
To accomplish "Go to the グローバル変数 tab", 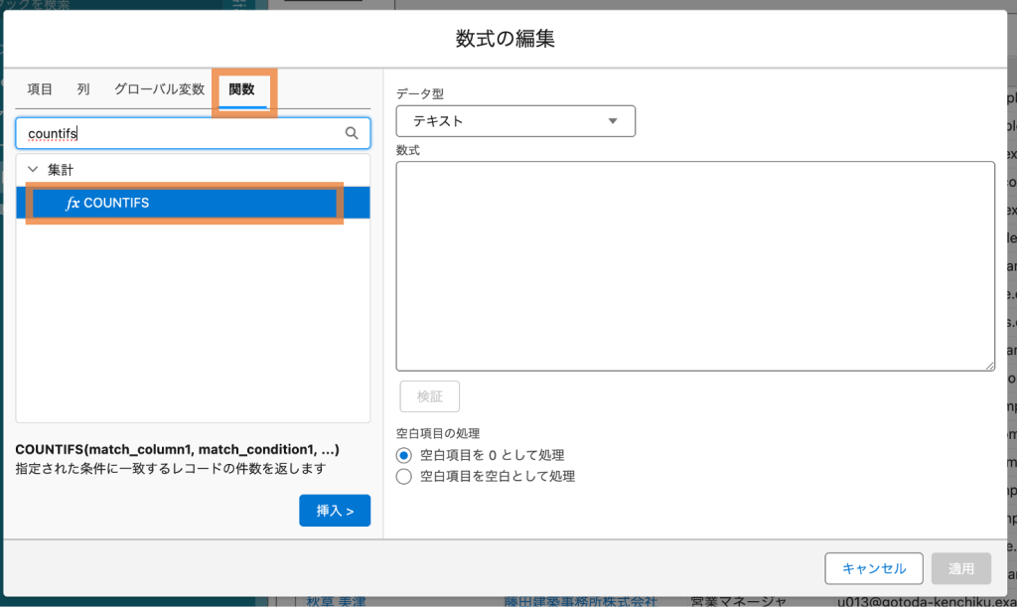I will point(159,89).
